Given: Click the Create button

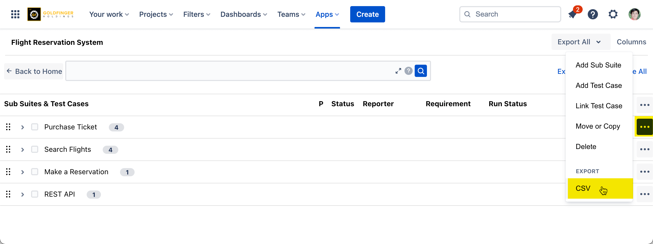Looking at the screenshot, I should [367, 14].
